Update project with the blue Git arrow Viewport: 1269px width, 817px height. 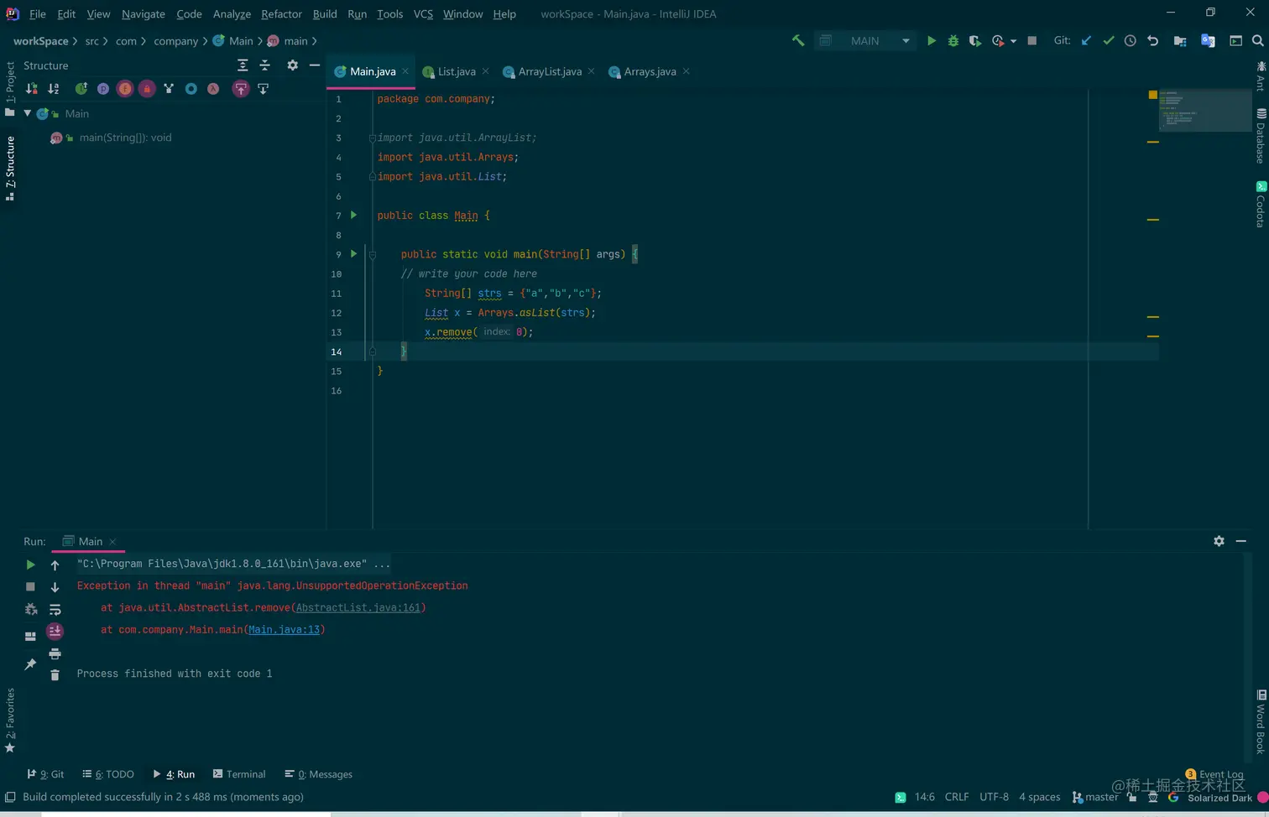(1086, 40)
